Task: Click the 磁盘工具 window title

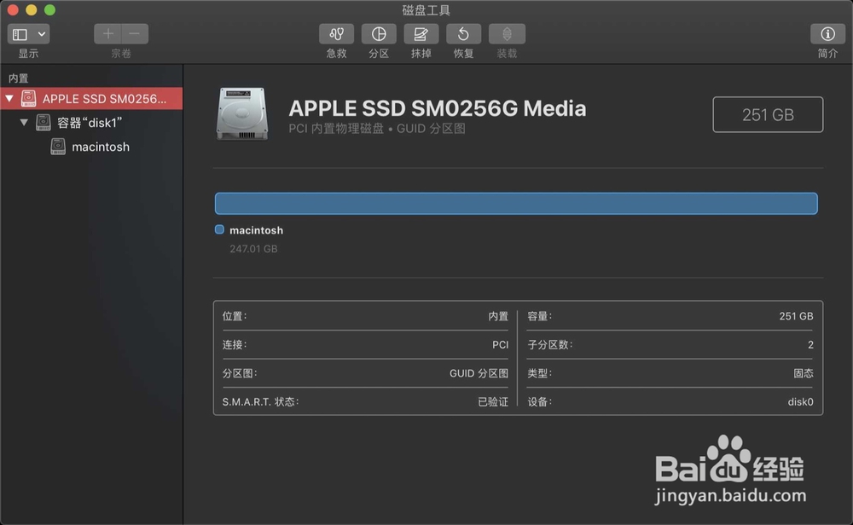Action: point(426,9)
